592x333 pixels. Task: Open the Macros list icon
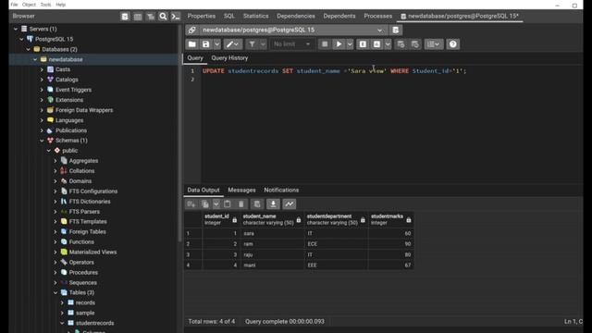click(434, 44)
